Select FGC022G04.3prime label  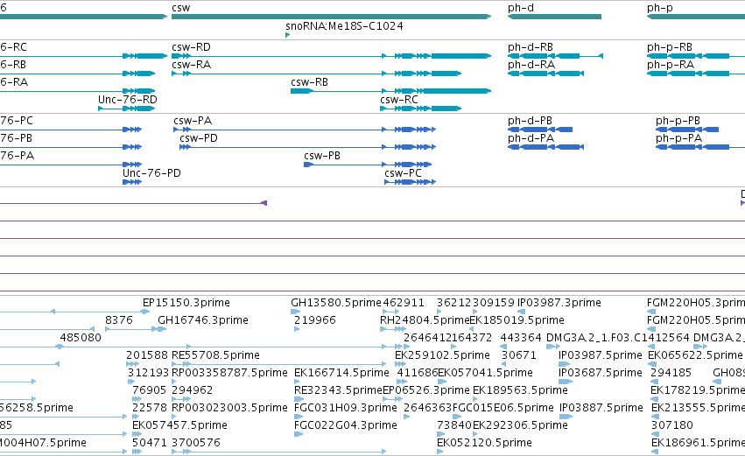(346, 425)
